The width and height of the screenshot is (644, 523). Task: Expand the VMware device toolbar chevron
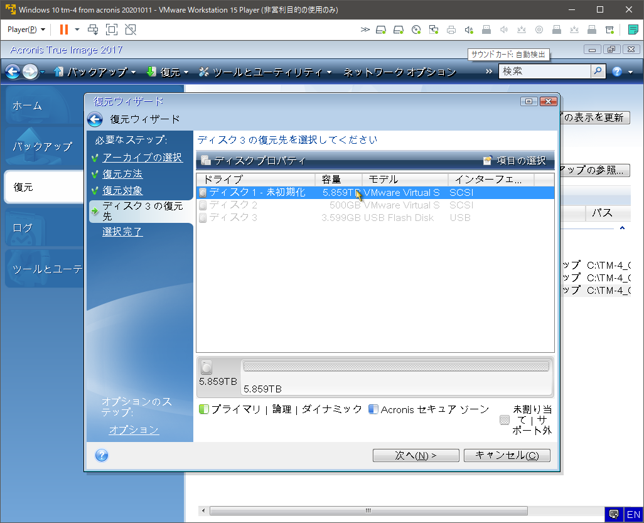pyautogui.click(x=365, y=30)
